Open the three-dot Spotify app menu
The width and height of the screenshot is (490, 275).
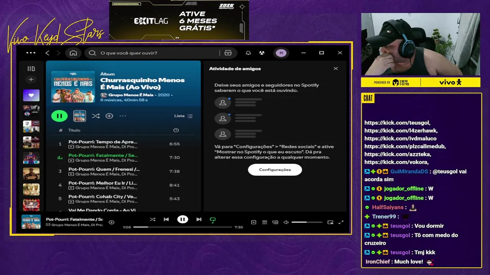(x=31, y=53)
